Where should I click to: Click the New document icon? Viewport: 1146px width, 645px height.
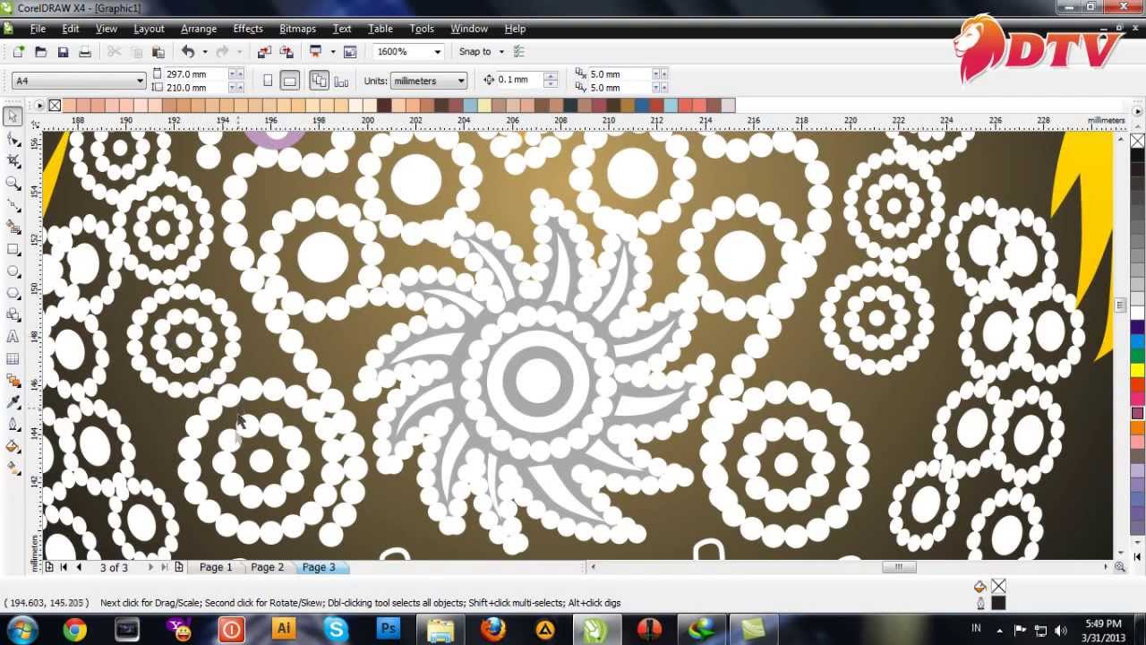coord(18,52)
